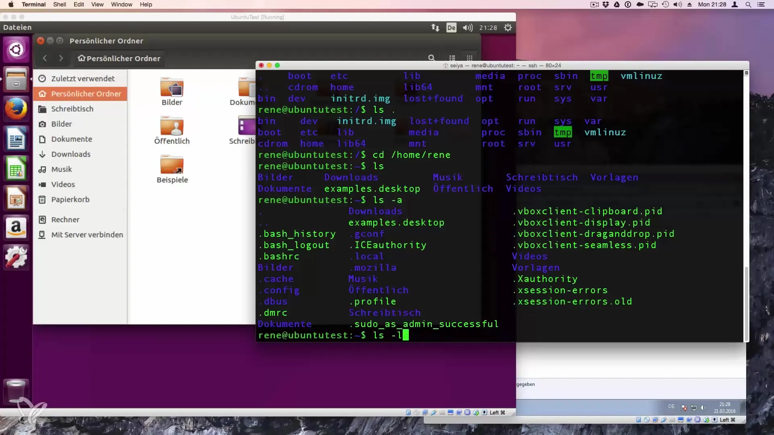The height and width of the screenshot is (435, 774).
Task: Open LibreOffice Writer from the launcher
Action: click(16, 139)
